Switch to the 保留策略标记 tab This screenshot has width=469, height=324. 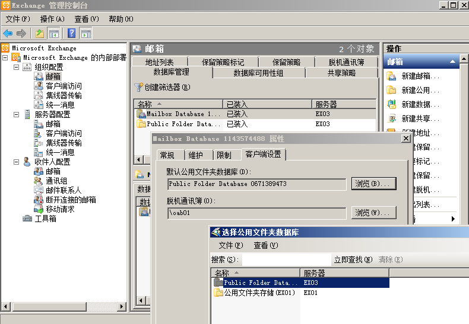click(x=223, y=62)
